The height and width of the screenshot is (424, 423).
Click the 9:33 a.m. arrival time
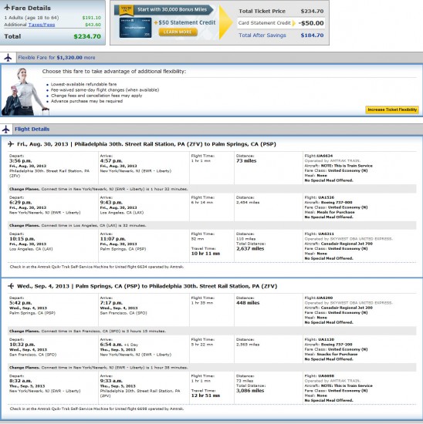(111, 381)
